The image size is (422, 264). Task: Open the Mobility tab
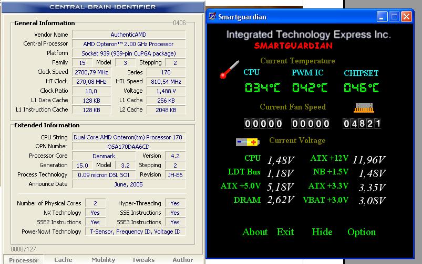(103, 260)
